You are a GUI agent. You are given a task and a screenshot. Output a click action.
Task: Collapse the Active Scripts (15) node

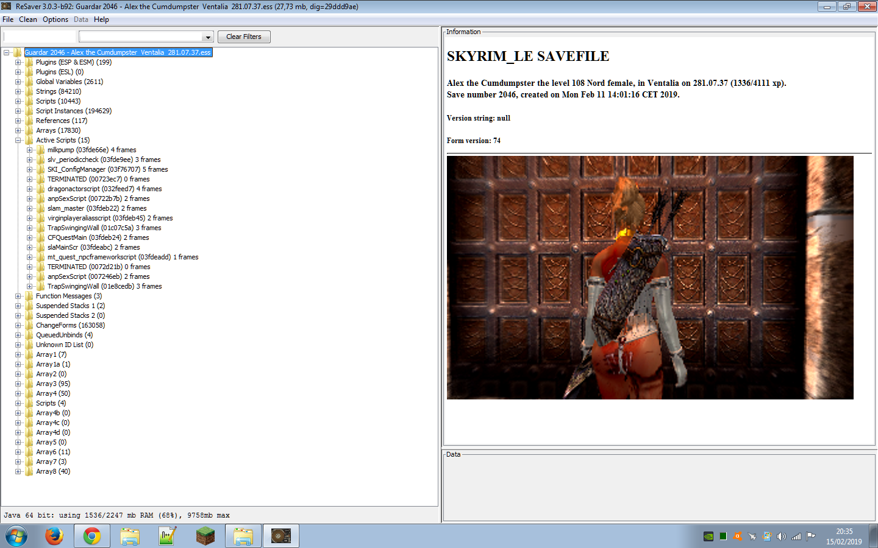coord(18,140)
